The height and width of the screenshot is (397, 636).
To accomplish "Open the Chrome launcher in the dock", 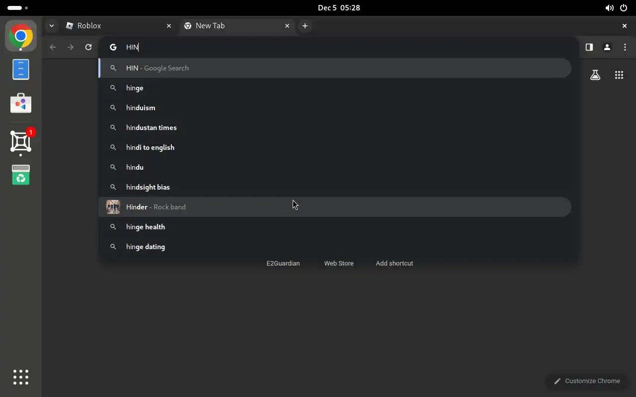I will (x=21, y=36).
